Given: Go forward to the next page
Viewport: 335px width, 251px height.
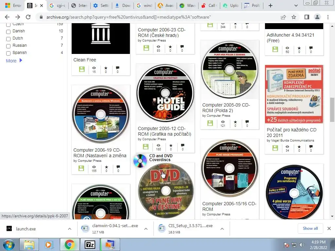Looking at the screenshot, I should 18,17.
